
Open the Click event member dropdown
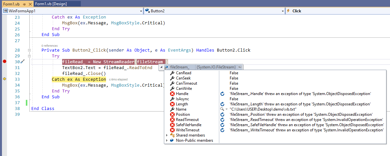(x=338, y=11)
